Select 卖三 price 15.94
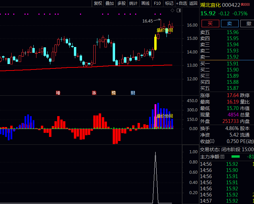 click(x=233, y=45)
